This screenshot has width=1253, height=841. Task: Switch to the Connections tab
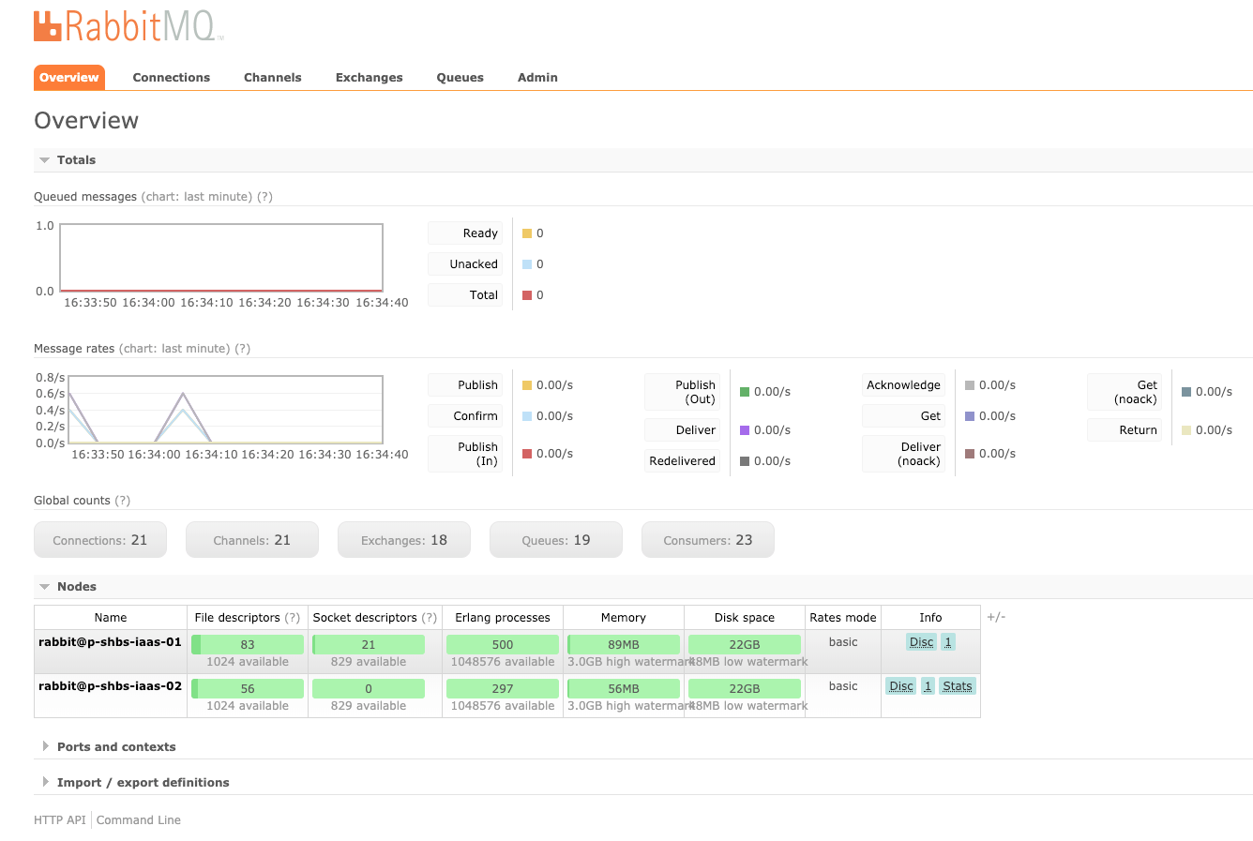[x=171, y=77]
